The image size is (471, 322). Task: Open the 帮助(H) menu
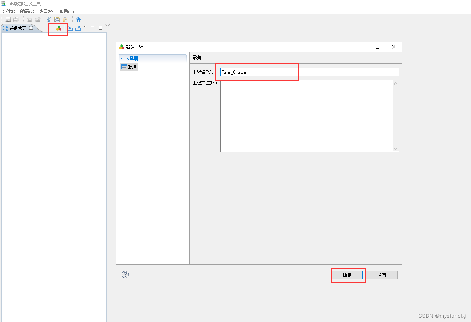[x=67, y=11]
